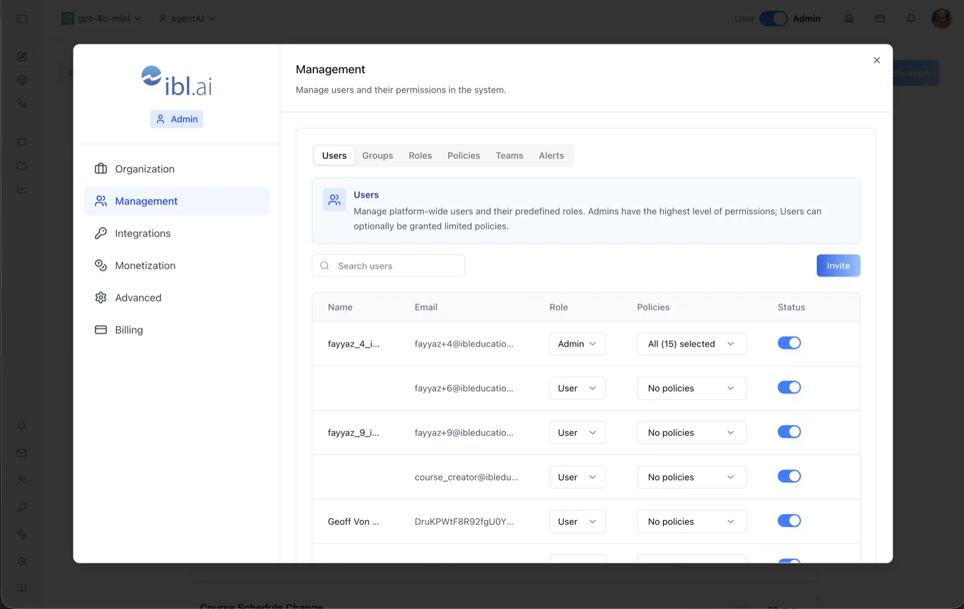
Task: Open the analytics chart icon in sidebar
Action: coord(22,189)
